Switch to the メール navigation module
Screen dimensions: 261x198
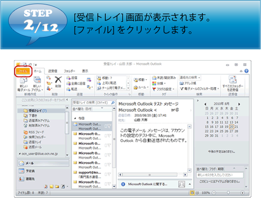43,163
